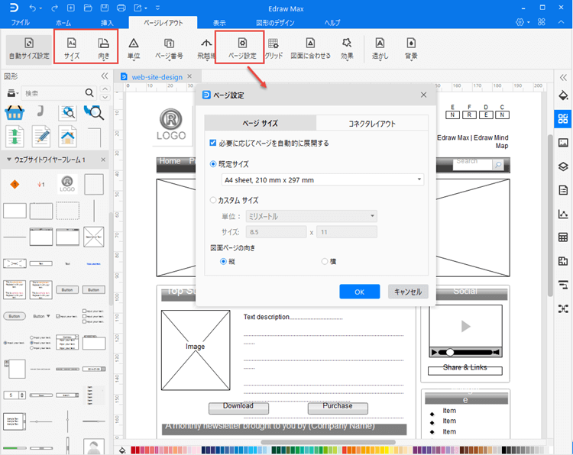Toggle 必要に応じてページを自動的に展開する checkbox

click(x=213, y=143)
